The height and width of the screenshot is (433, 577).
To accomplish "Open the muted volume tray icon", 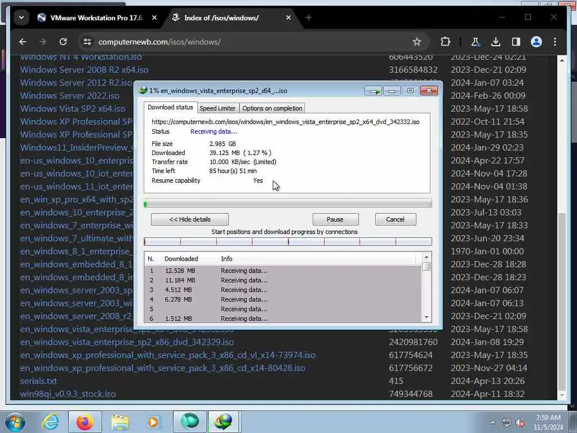I will pos(520,423).
